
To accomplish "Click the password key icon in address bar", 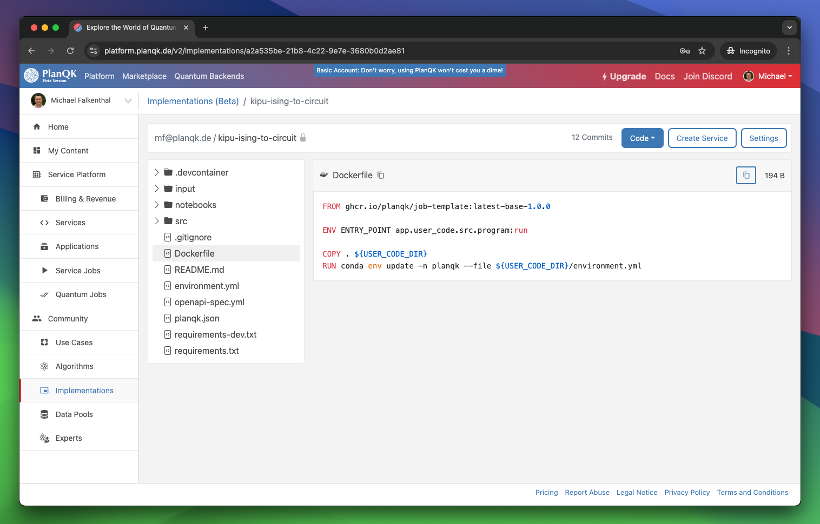I will pos(684,51).
